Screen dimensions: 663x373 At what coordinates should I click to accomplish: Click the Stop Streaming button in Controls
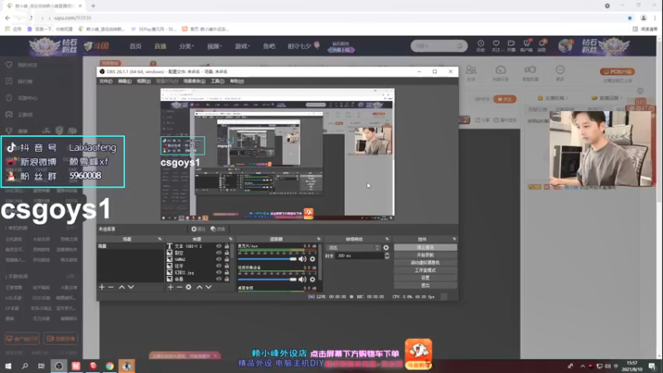pos(425,247)
